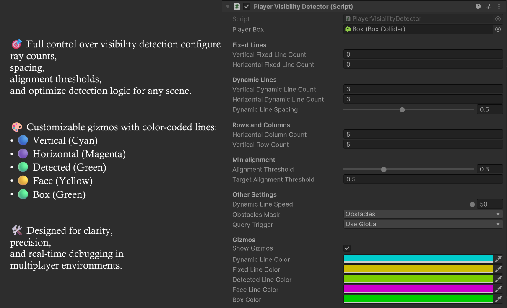Open the object picker for the Script field
The height and width of the screenshot is (308, 507).
click(498, 18)
